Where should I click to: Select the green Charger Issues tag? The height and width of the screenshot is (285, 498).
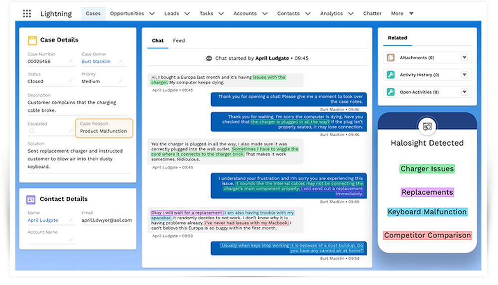coord(427,169)
